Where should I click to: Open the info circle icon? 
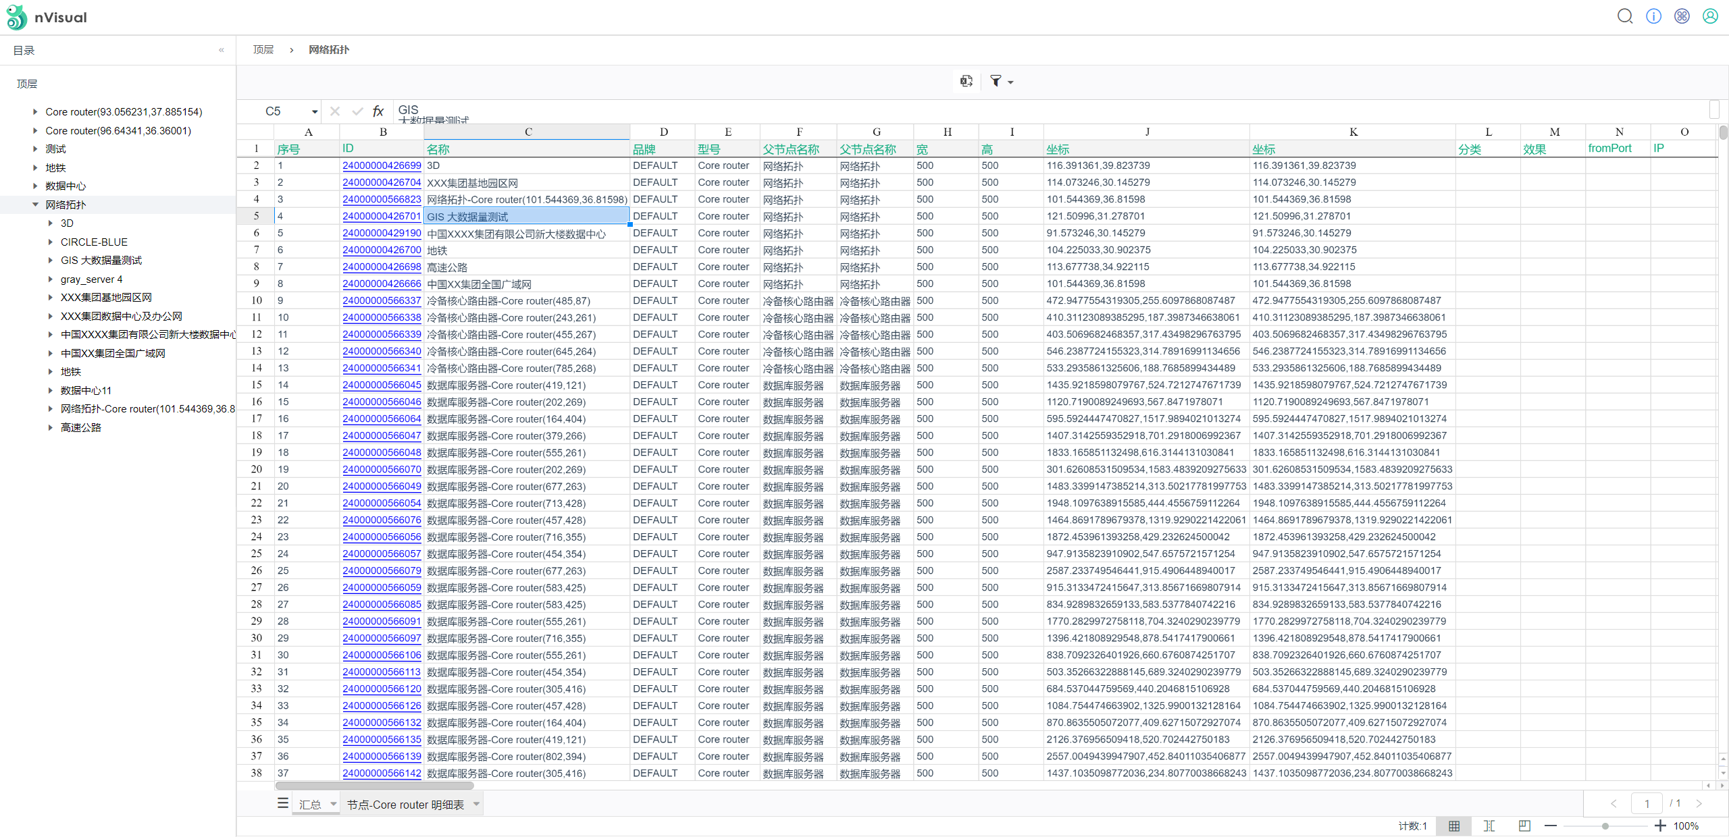tap(1653, 16)
